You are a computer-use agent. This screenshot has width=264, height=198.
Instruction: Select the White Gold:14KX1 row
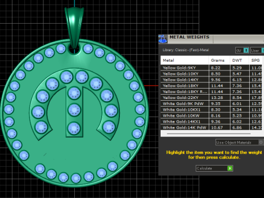point(211,122)
